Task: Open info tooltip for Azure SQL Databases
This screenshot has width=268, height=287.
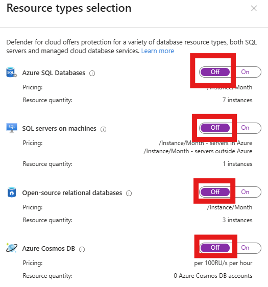Action: click(92, 74)
